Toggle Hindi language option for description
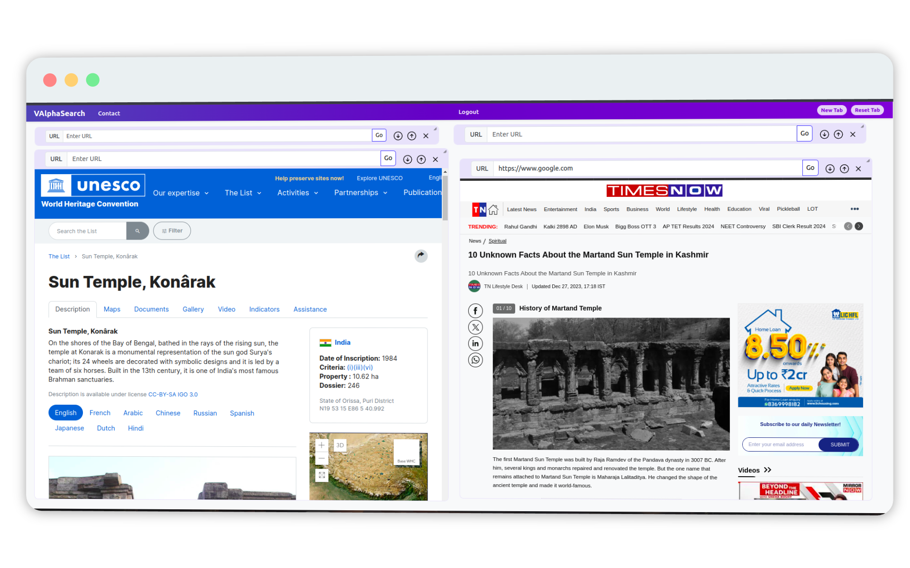Screen dimensions: 910x568 coord(135,428)
